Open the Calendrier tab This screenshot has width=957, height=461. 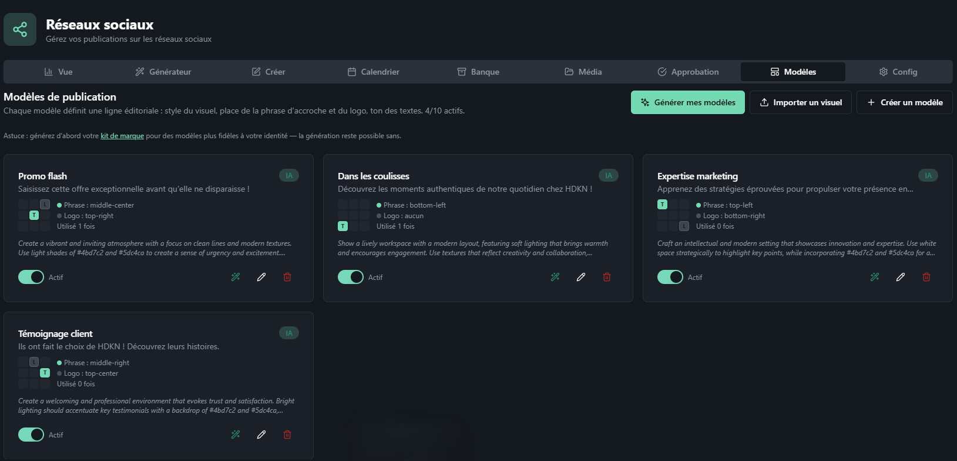pyautogui.click(x=374, y=72)
